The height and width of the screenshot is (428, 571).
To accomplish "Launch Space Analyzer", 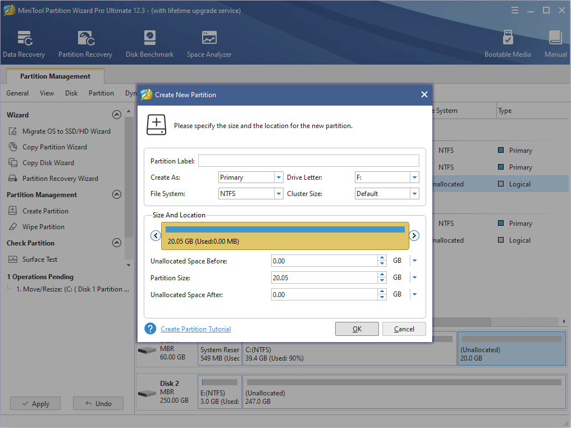I will tap(209, 44).
